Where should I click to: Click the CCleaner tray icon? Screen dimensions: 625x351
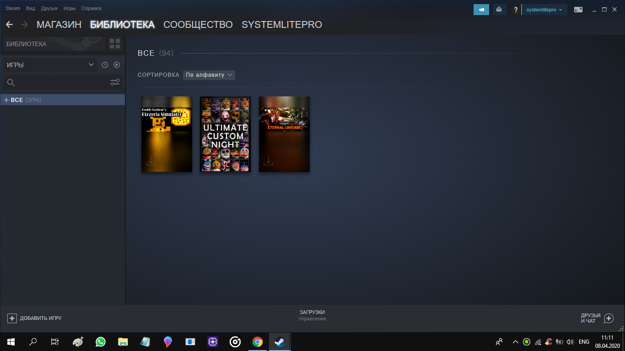coord(548,341)
